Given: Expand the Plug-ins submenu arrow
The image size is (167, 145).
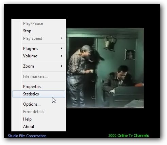Looking at the screenshot, I should pos(62,49).
